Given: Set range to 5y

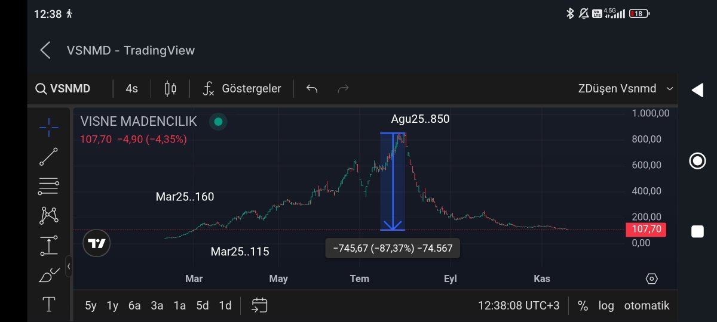Looking at the screenshot, I should pos(91,306).
